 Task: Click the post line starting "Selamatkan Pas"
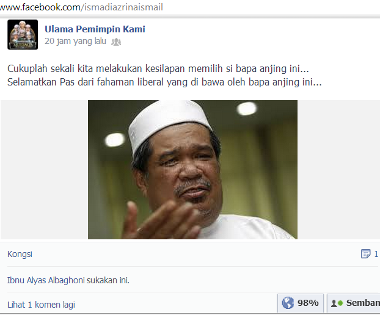[x=164, y=82]
